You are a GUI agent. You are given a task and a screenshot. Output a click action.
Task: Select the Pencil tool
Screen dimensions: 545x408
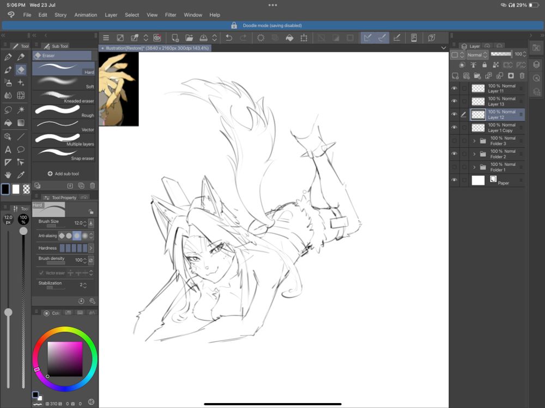click(x=21, y=57)
